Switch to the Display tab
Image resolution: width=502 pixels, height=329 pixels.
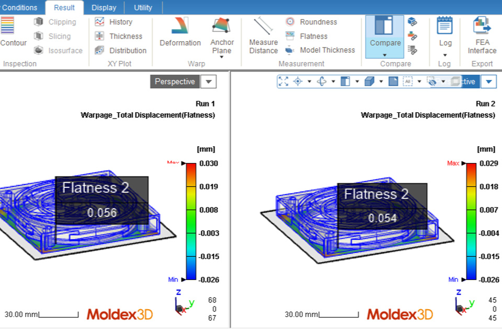(104, 7)
